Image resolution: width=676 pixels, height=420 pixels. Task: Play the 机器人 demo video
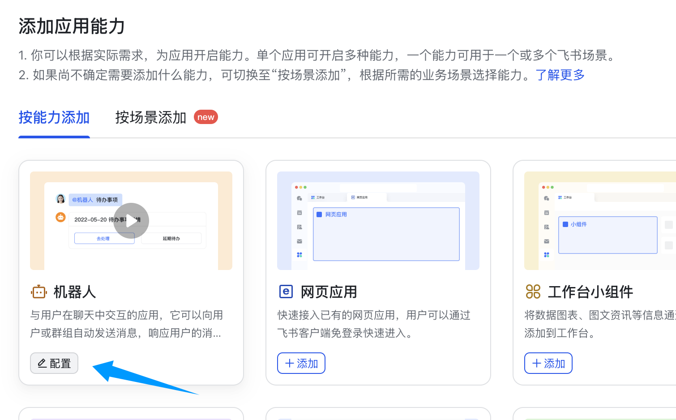[x=131, y=220]
